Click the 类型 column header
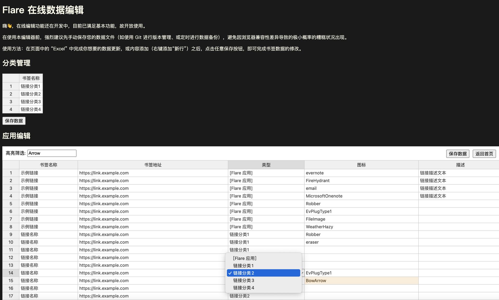The image size is (499, 300). [266, 165]
